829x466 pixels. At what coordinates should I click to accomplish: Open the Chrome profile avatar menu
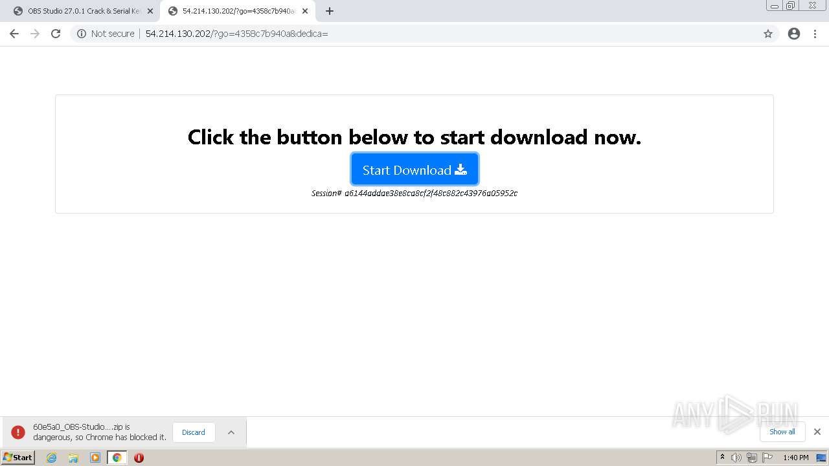[x=794, y=34]
